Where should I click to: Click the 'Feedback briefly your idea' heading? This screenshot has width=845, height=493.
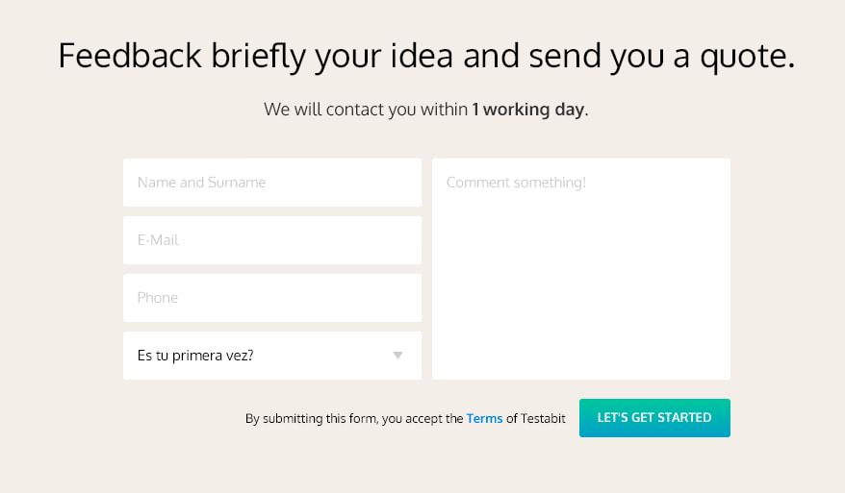click(x=426, y=56)
